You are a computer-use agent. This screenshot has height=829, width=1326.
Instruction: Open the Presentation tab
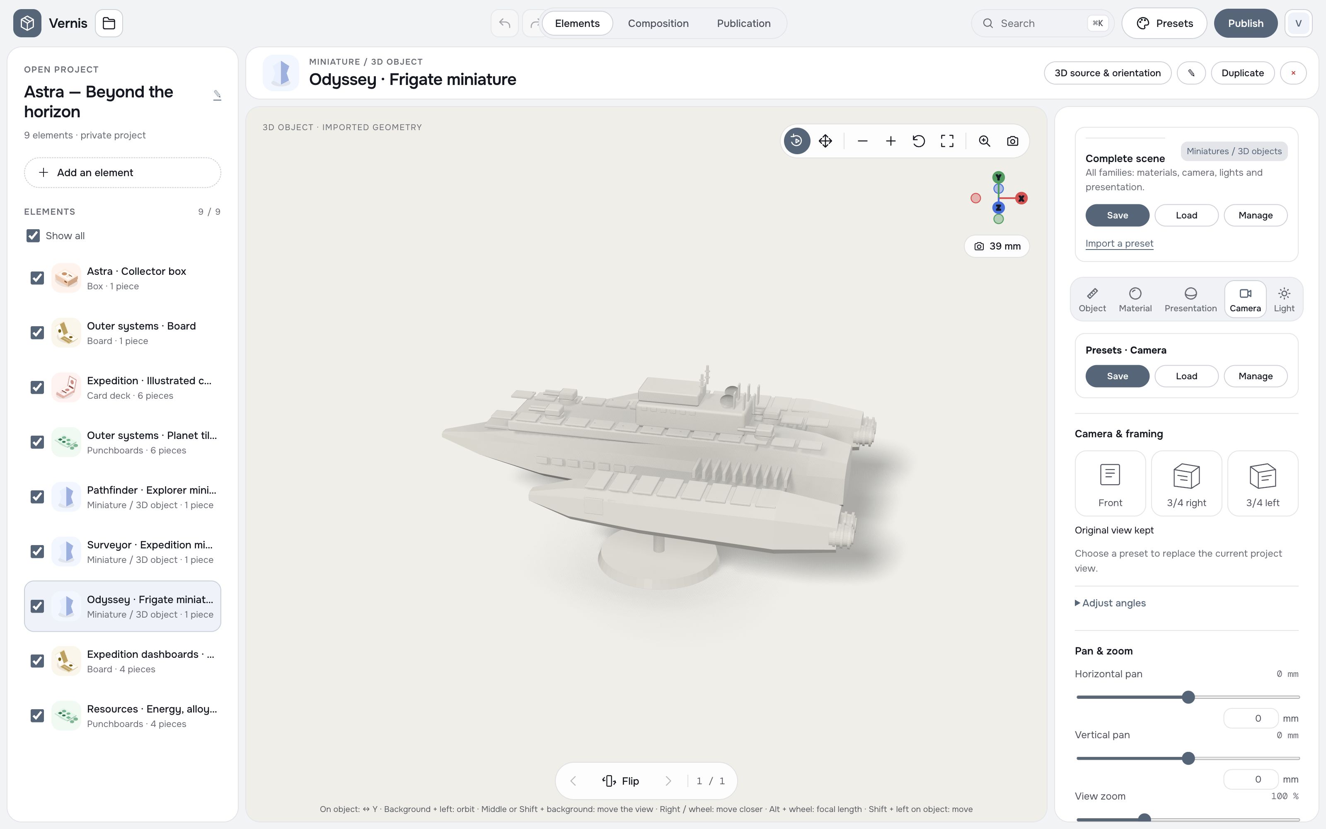click(1190, 299)
